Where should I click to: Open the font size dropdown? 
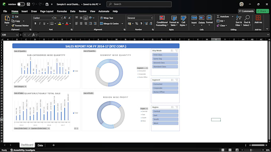click(x=61, y=18)
